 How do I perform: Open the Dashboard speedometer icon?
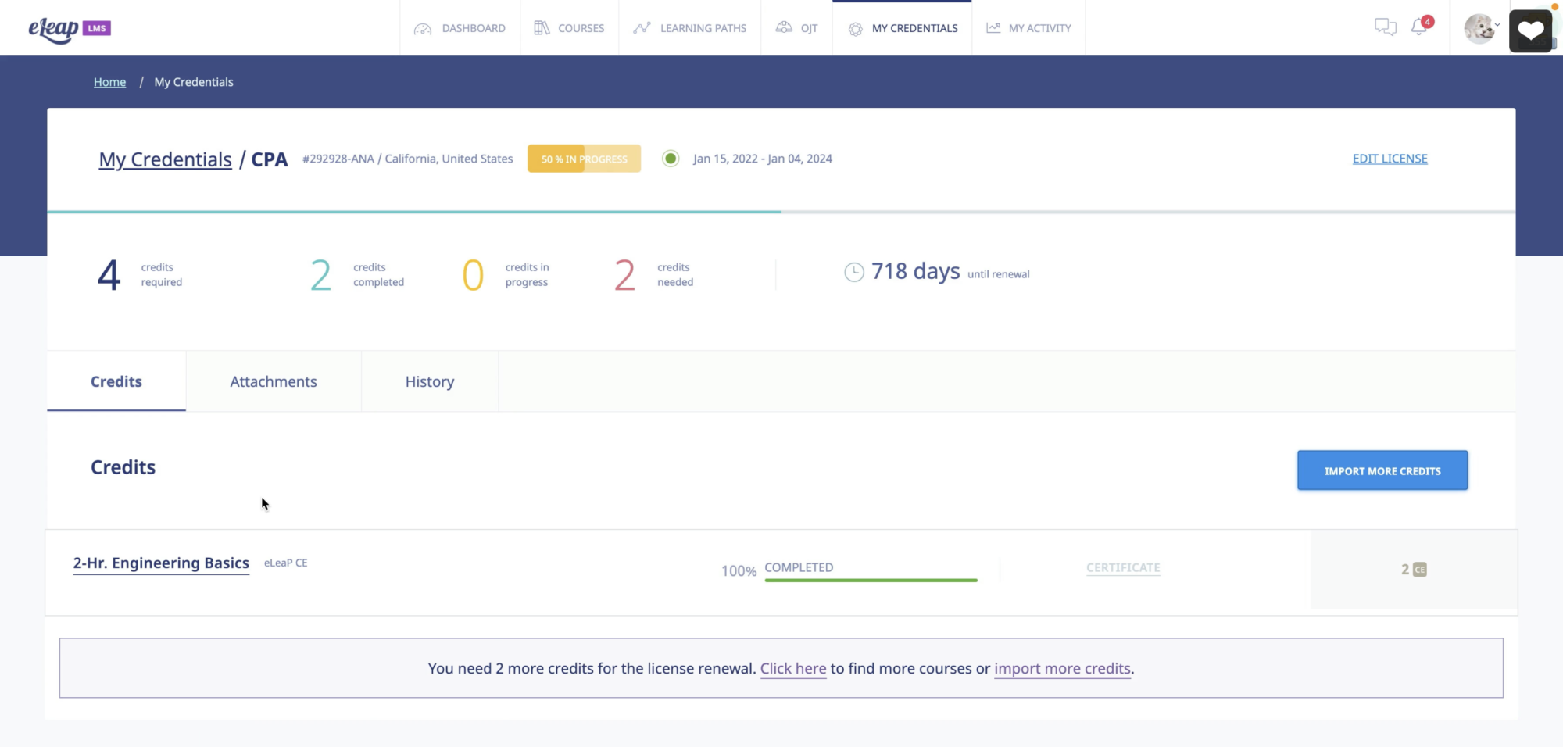pyautogui.click(x=423, y=27)
